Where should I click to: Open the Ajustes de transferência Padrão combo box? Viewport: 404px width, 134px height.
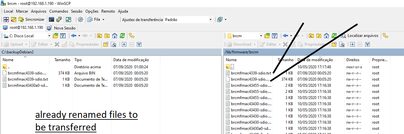click(188, 20)
